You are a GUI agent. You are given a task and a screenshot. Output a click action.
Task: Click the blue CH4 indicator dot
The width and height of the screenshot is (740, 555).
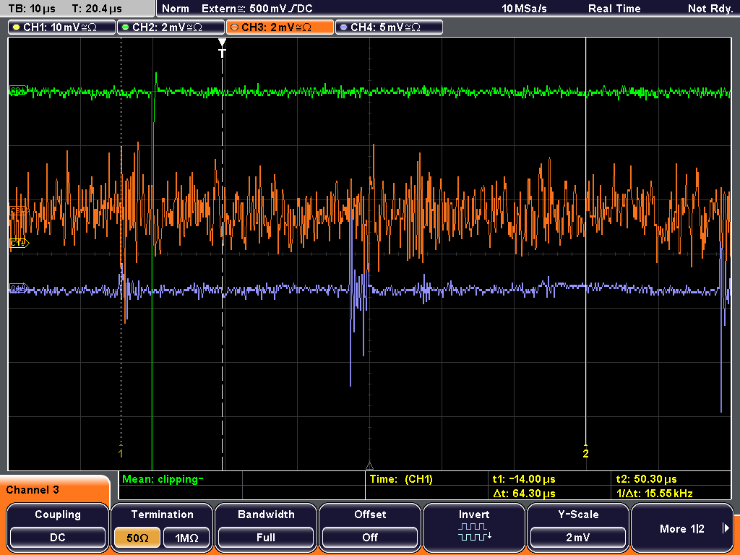343,27
